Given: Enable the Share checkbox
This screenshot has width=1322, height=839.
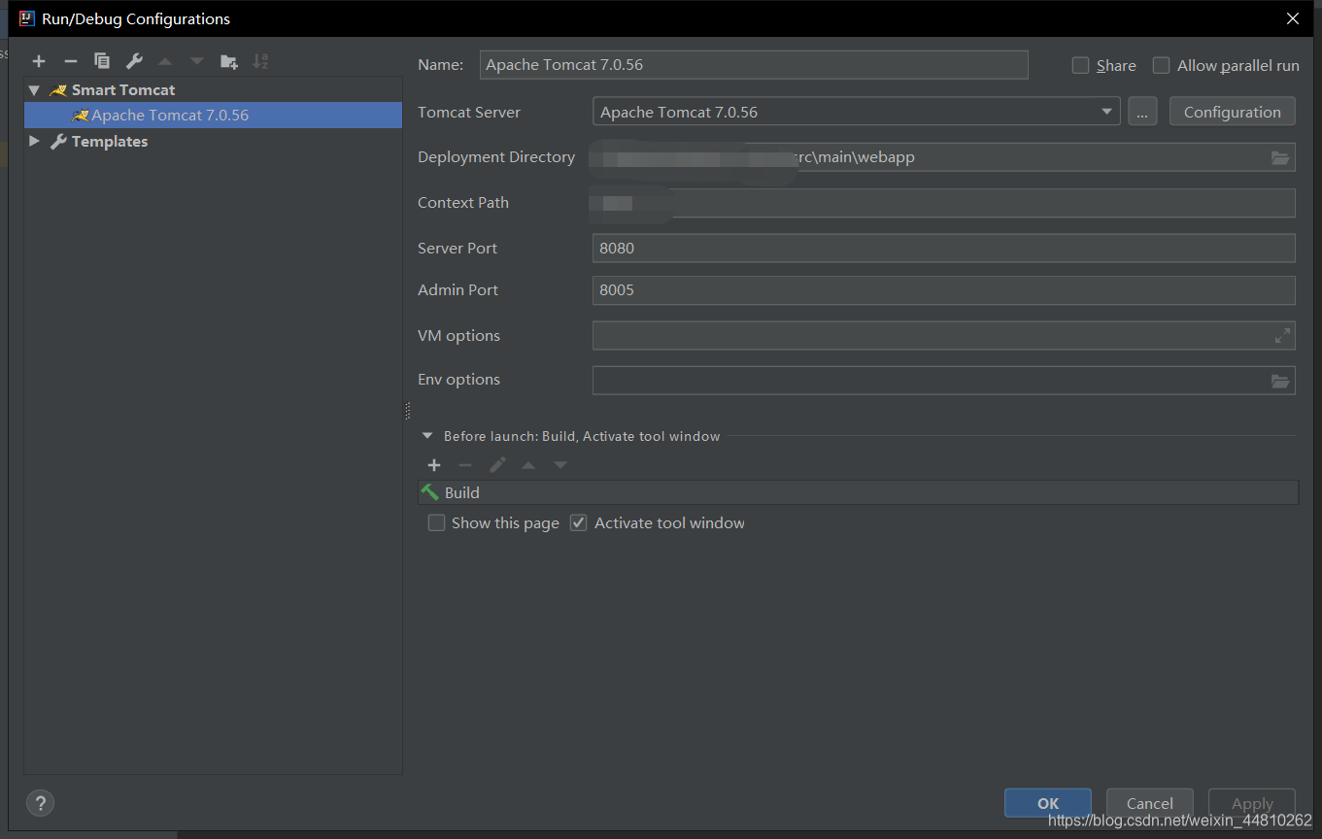Looking at the screenshot, I should coord(1080,65).
